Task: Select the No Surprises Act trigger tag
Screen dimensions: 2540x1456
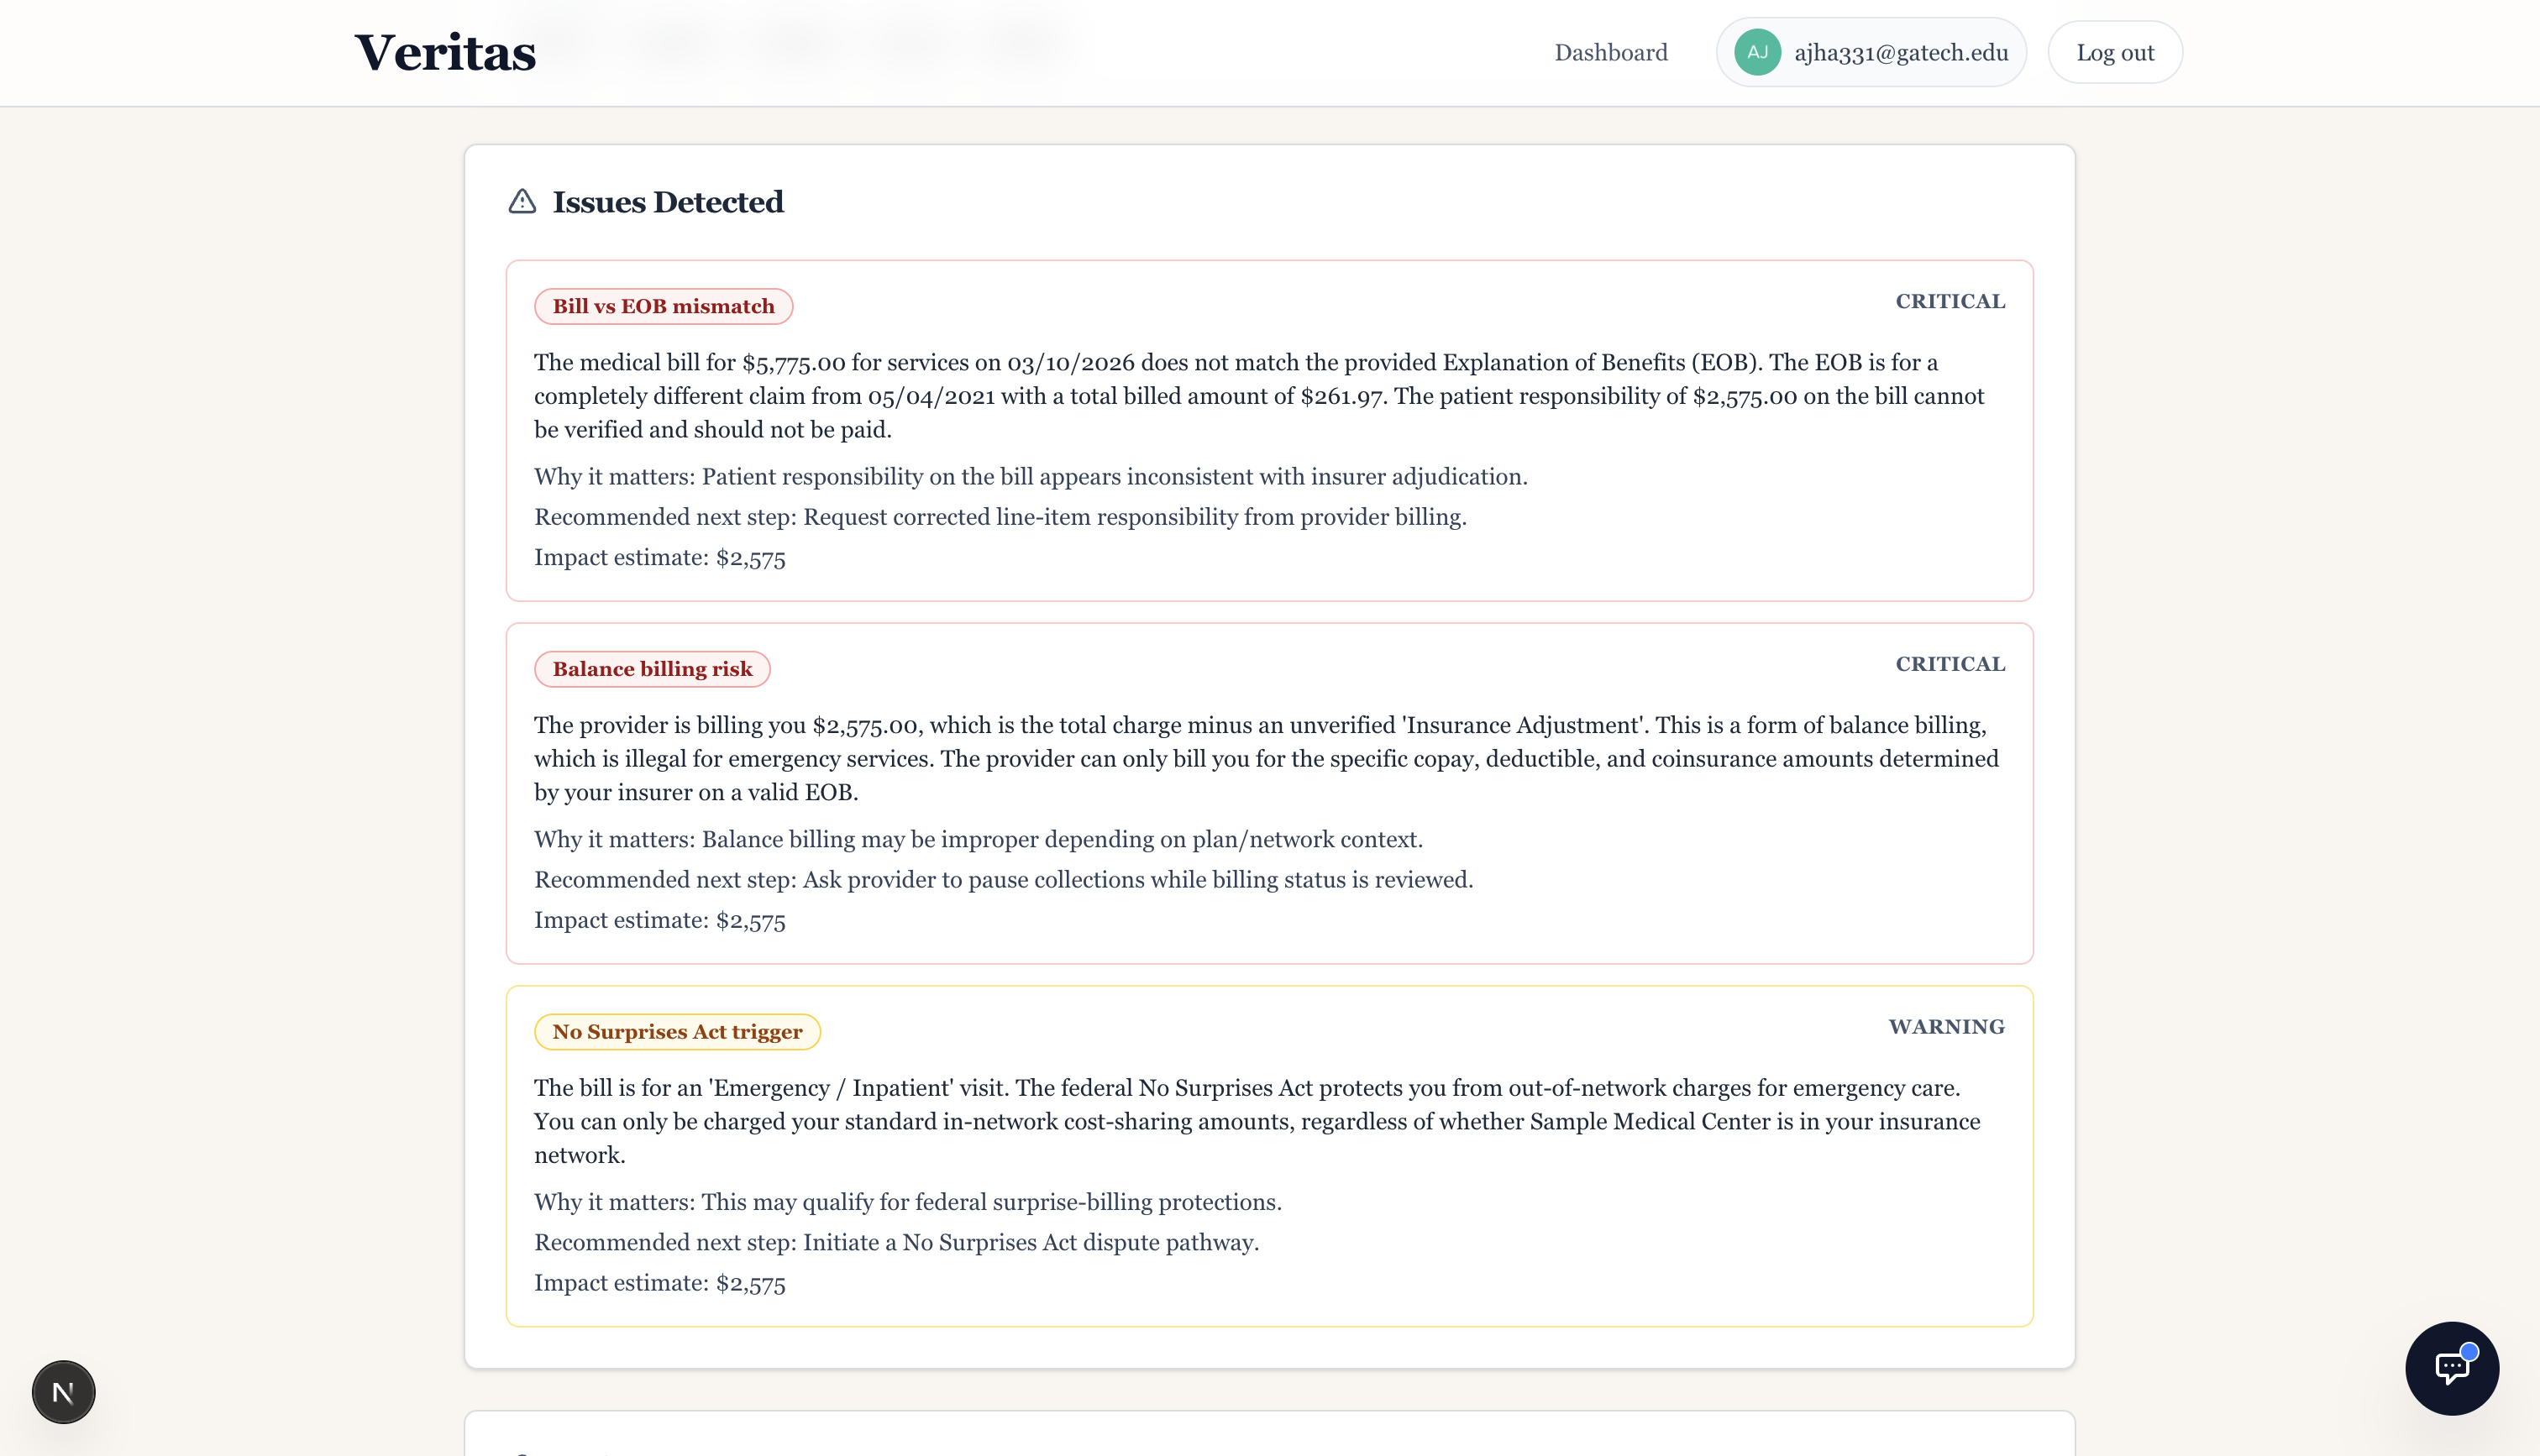Action: pos(677,1031)
